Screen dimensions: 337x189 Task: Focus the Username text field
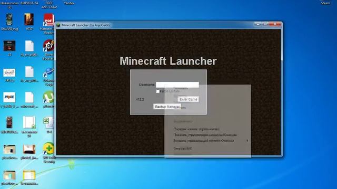[177, 85]
